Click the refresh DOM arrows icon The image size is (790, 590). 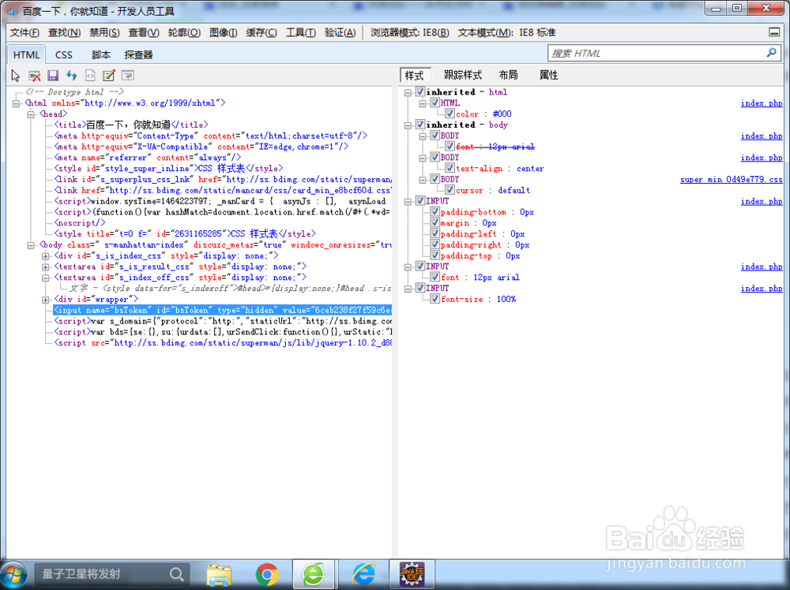(x=72, y=76)
